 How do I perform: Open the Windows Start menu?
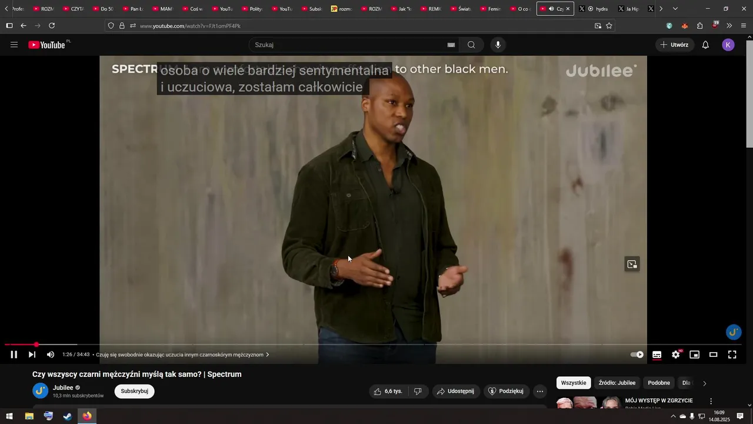click(x=9, y=416)
